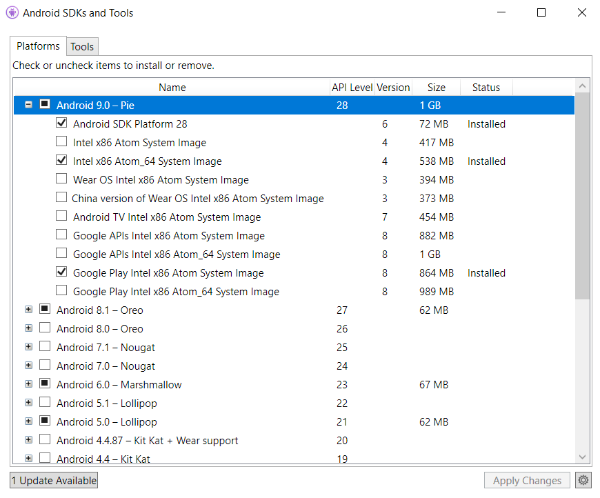
Task: Close the Android SDKs and Tools window
Action: point(581,12)
